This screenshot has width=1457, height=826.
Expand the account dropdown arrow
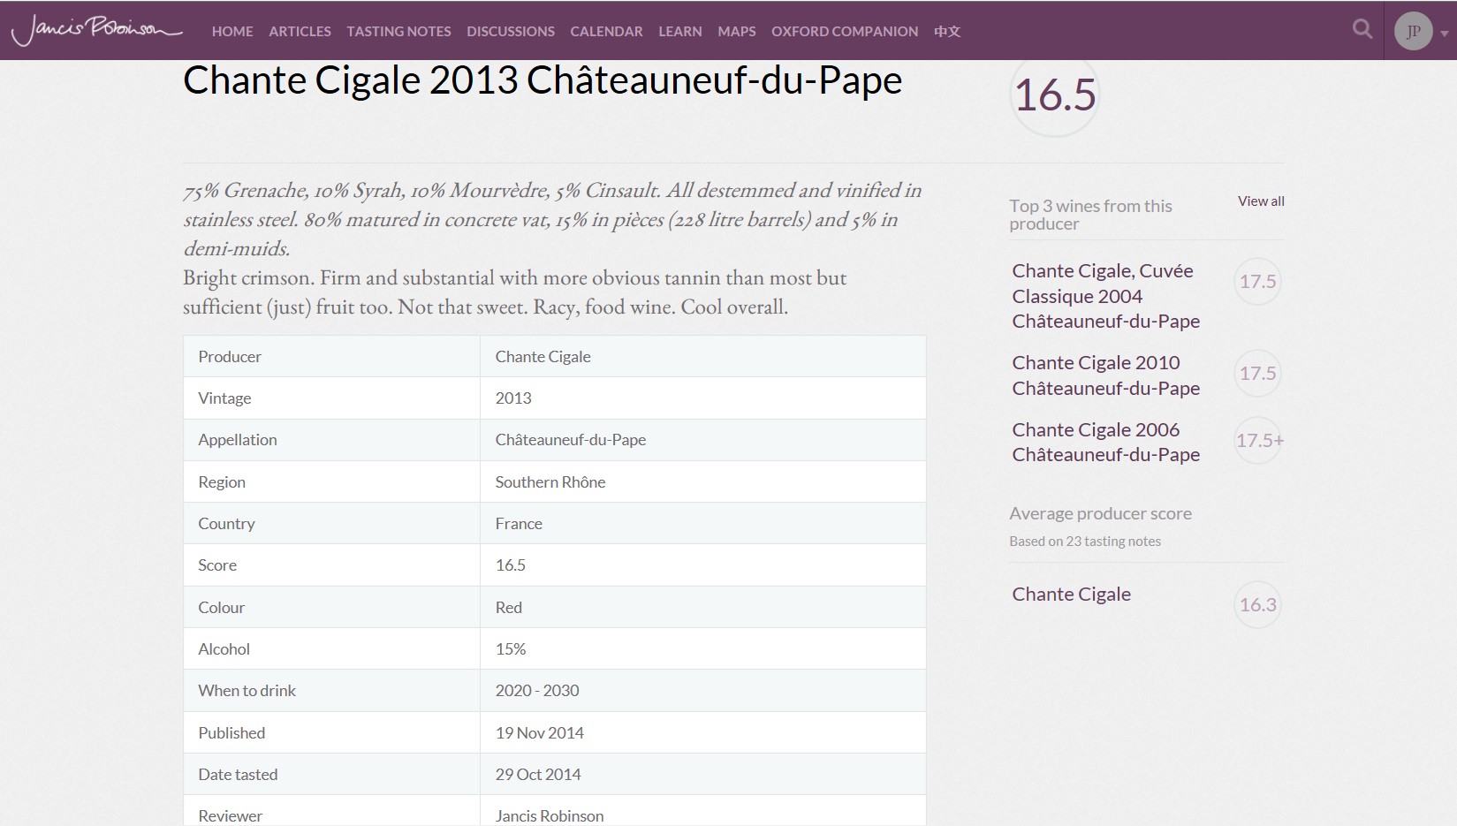tap(1445, 34)
